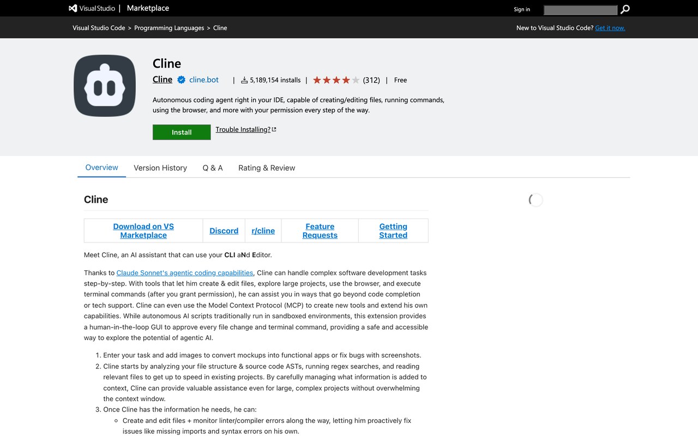Click the Cline heading in Overview
Screen dimensions: 698x436
[96, 199]
